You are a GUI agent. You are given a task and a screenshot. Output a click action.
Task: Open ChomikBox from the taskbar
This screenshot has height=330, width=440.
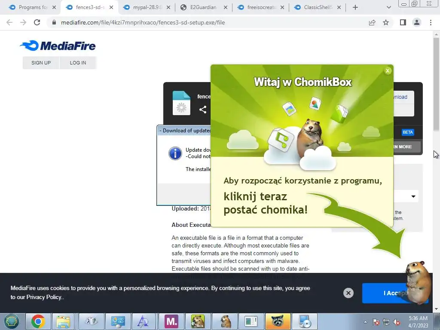[198, 321]
